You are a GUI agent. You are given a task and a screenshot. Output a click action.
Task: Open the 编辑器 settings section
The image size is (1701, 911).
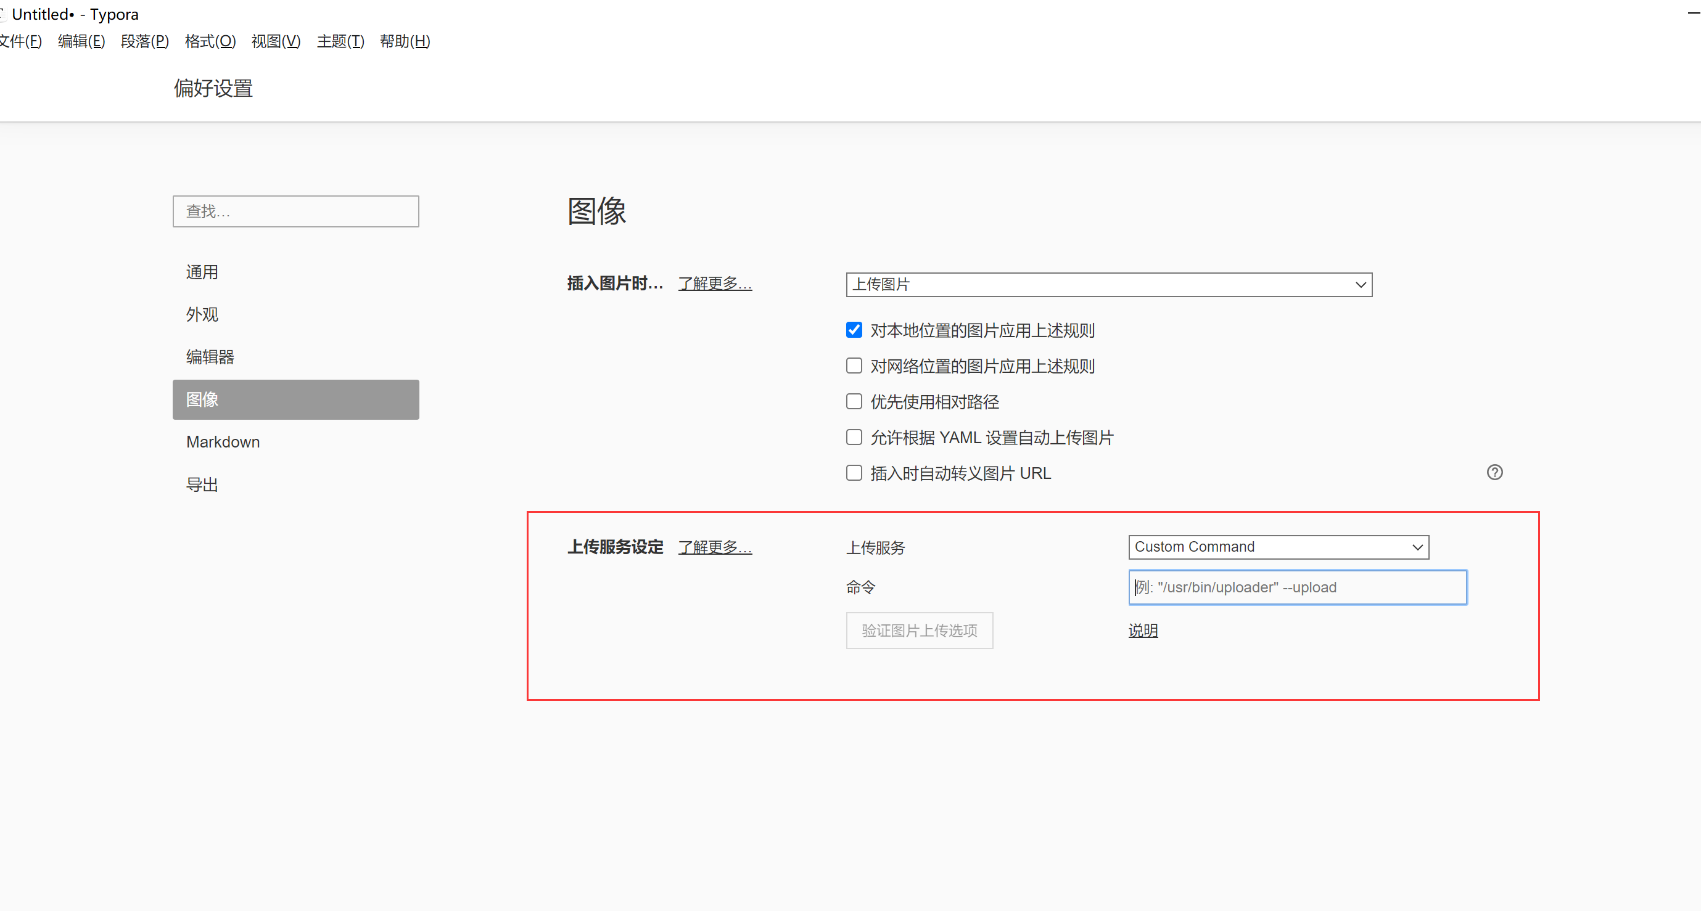210,356
